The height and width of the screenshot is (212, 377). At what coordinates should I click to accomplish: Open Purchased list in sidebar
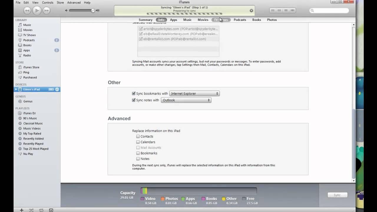point(30,77)
